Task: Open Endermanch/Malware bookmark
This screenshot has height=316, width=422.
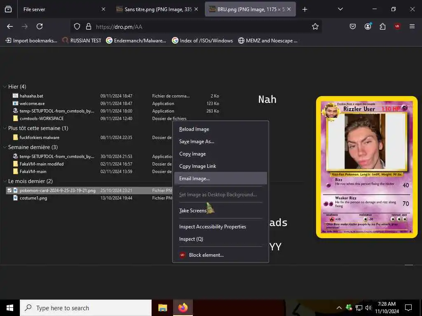Action: [x=136, y=41]
